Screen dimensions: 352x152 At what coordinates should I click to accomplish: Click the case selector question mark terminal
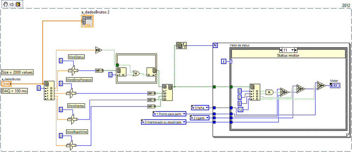(231, 61)
